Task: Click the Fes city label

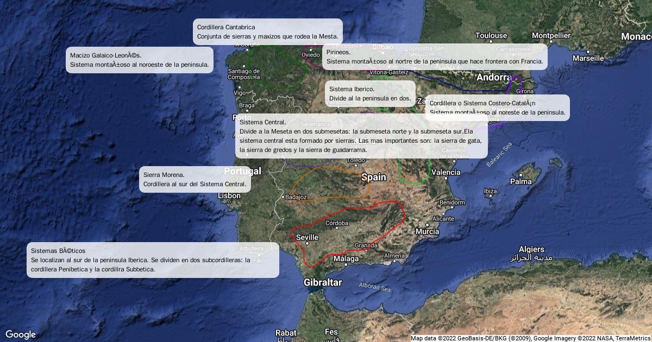Action: pyautogui.click(x=331, y=332)
